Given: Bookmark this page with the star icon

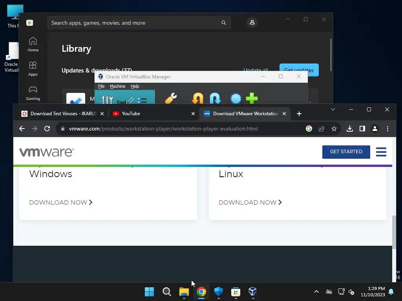Looking at the screenshot, I should click(x=334, y=129).
